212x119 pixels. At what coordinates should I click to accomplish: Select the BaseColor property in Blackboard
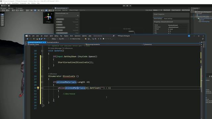(x=60, y=19)
